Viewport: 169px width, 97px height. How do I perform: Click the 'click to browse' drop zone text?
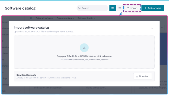pos(84,56)
